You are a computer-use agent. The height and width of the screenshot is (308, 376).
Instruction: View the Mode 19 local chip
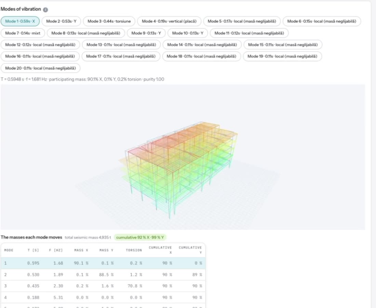(x=282, y=56)
